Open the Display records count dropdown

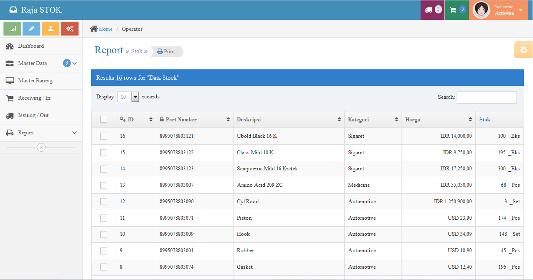(x=128, y=97)
